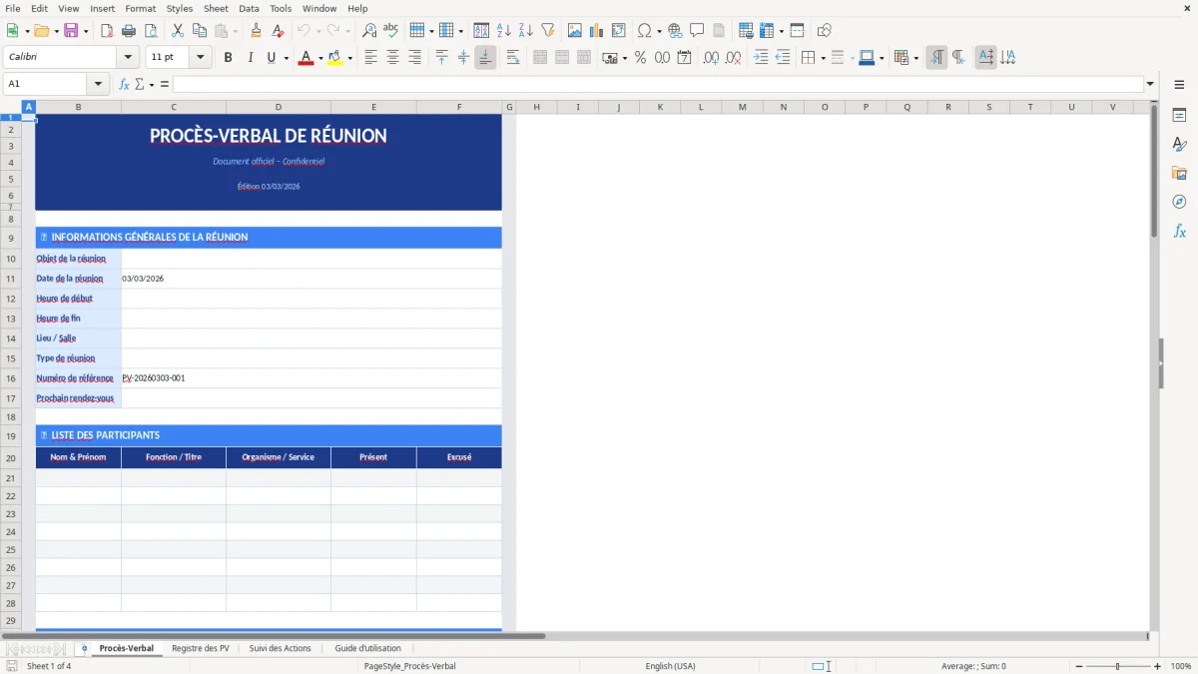This screenshot has height=674, width=1198.
Task: Open the special character tool
Action: pos(646,30)
